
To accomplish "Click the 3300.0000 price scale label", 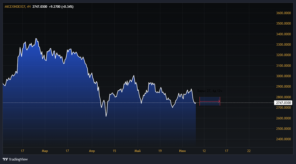I will point(283,45).
